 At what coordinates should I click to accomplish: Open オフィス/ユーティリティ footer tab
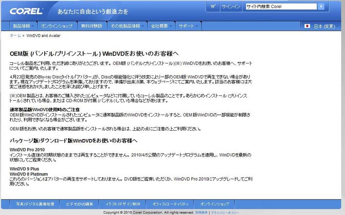tap(170, 204)
